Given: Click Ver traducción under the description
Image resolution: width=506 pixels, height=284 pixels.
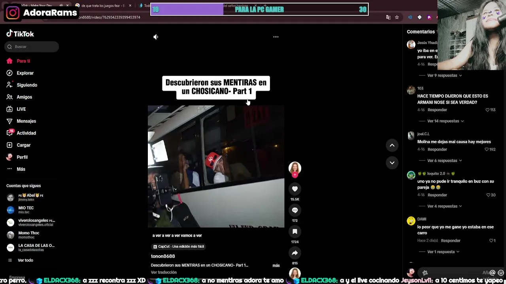Looking at the screenshot, I should [x=164, y=273].
